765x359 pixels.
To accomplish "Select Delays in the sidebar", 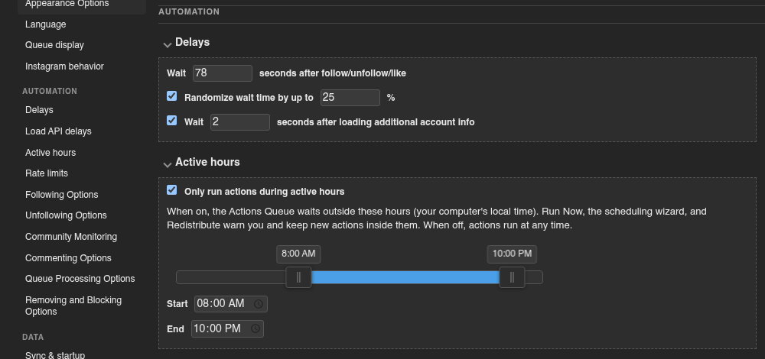I will click(40, 110).
